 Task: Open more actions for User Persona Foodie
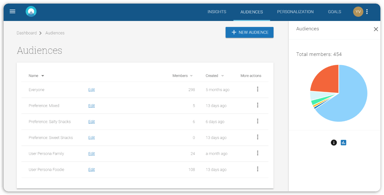(257, 169)
